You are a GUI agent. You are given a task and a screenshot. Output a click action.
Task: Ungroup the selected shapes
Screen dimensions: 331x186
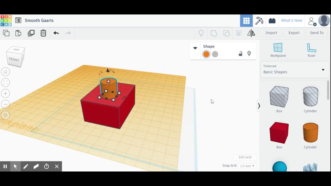[x=227, y=33]
